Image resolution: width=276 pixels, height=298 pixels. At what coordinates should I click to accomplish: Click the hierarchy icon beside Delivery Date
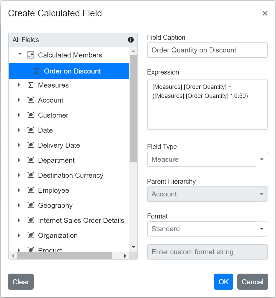click(x=31, y=145)
